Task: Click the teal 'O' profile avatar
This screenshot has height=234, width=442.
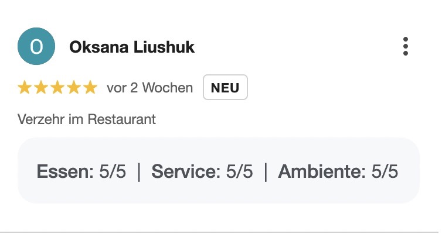Action: [36, 46]
